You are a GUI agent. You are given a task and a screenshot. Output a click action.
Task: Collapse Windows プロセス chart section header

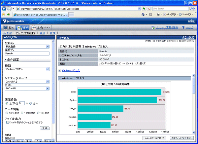(x=60, y=78)
